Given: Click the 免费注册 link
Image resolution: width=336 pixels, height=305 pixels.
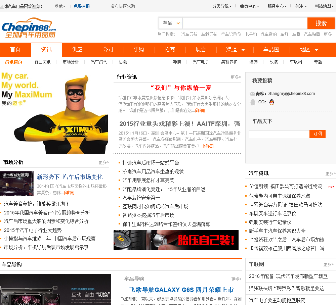Looking at the screenshot, I should pos(82,6).
